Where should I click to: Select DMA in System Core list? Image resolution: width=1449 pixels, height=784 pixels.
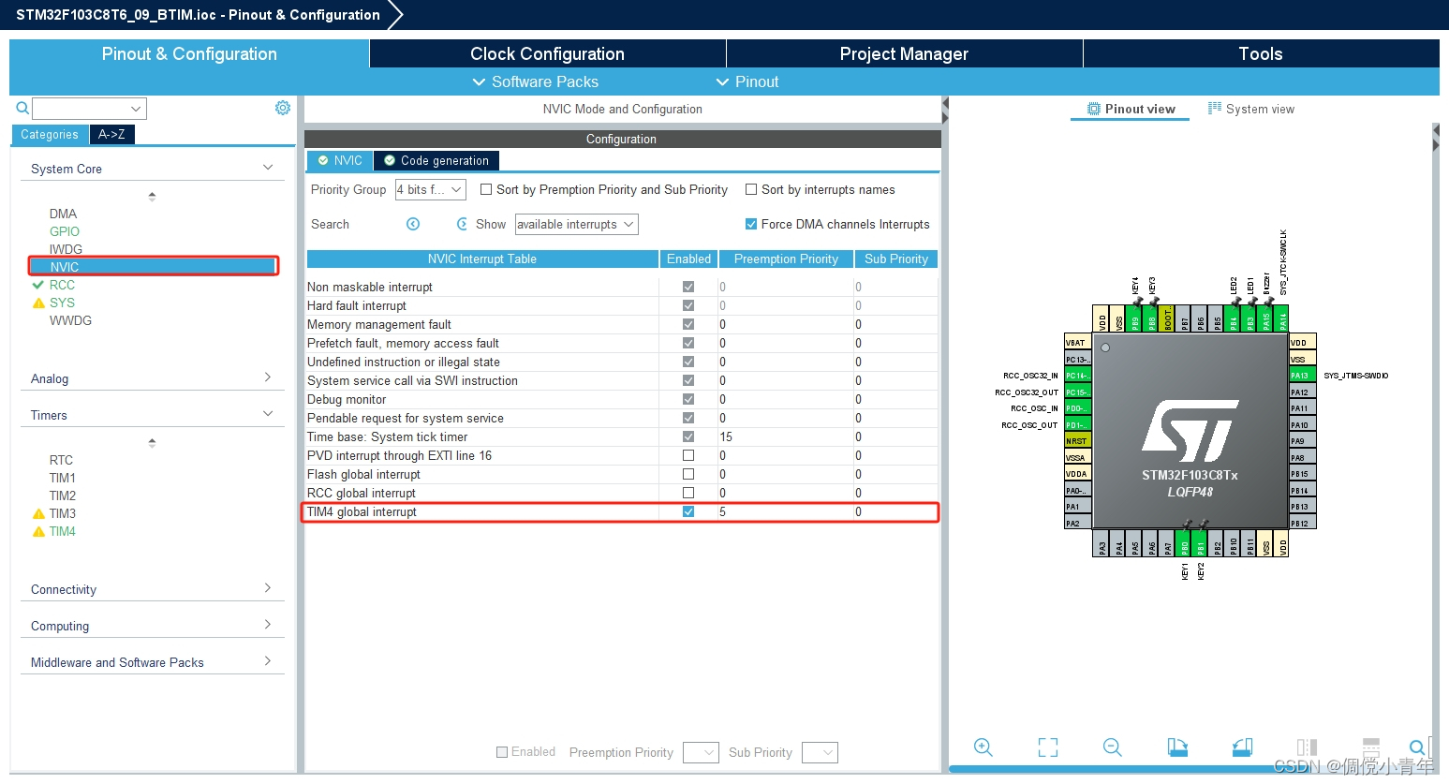pyautogui.click(x=63, y=214)
